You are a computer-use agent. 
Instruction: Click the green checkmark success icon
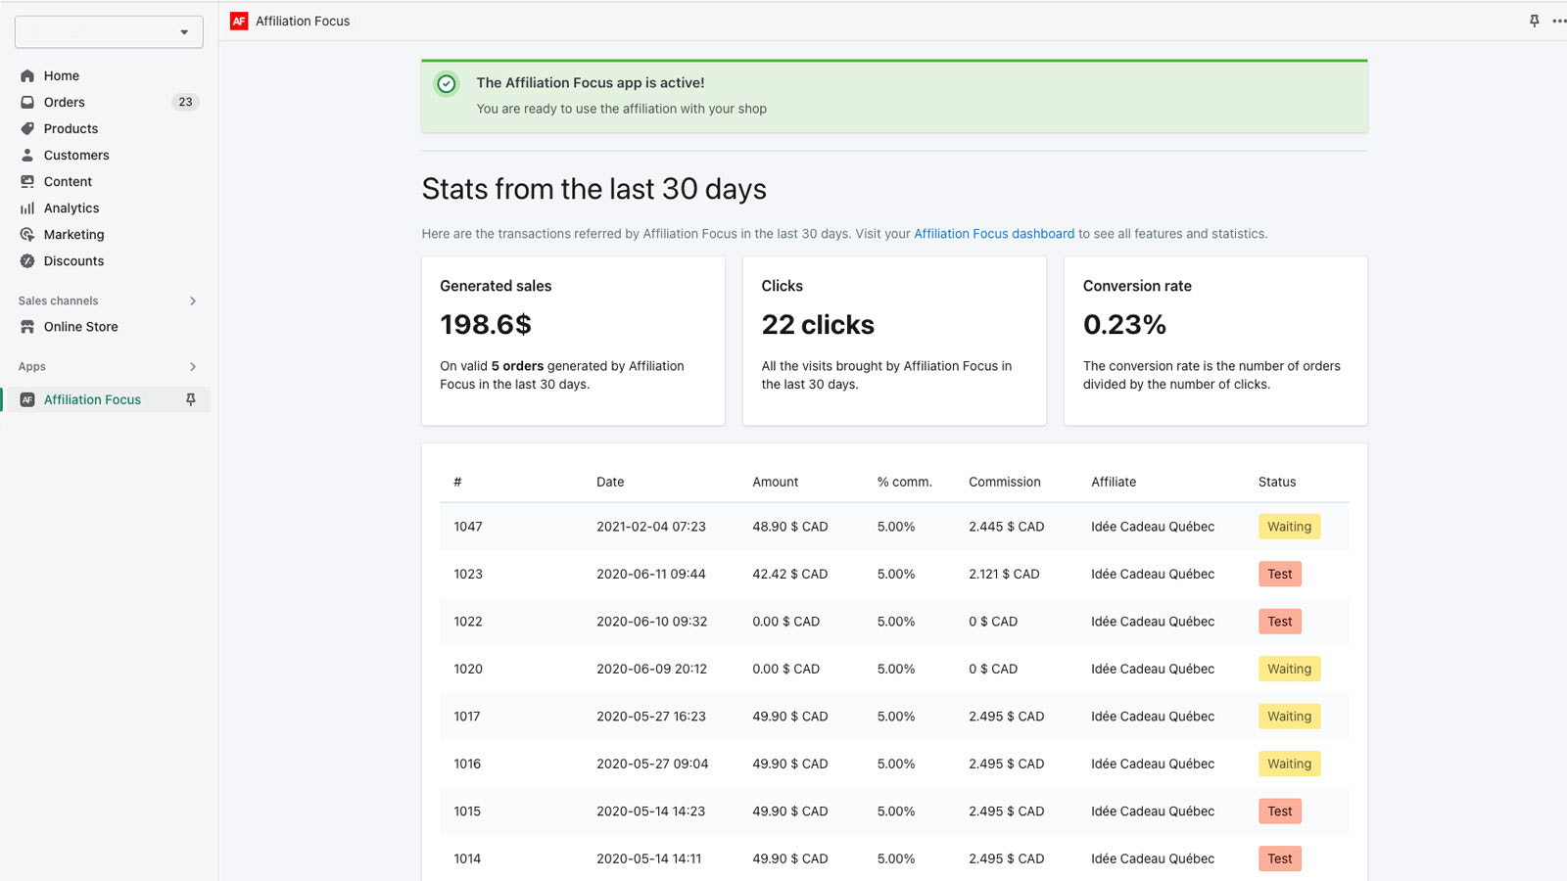pyautogui.click(x=447, y=84)
